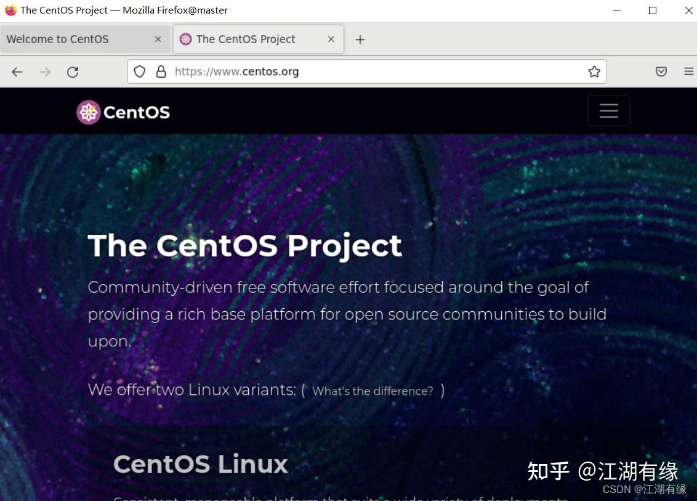The height and width of the screenshot is (501, 697).
Task: Open the What's the difference link
Action: [x=372, y=391]
